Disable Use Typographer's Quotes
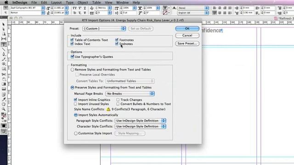The width and height of the screenshot is (294, 165). (73, 56)
